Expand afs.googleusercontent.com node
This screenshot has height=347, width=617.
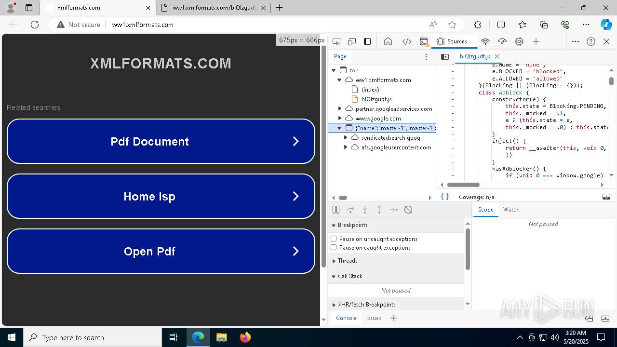tap(346, 147)
